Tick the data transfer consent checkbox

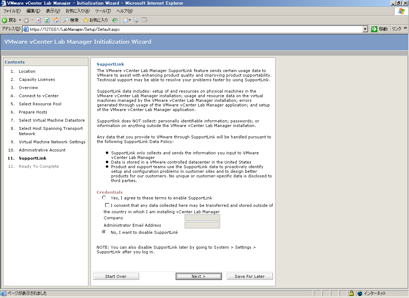pos(107,205)
